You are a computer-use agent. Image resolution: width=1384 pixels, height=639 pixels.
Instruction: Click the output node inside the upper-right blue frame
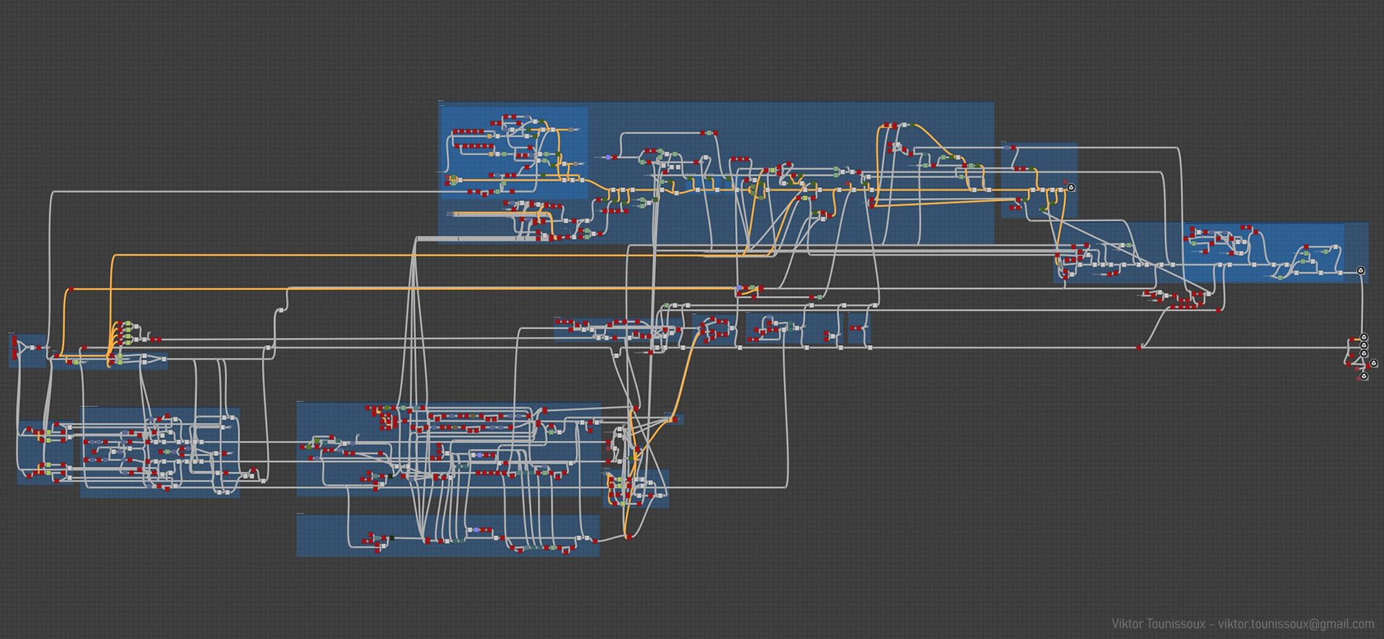tap(1071, 187)
